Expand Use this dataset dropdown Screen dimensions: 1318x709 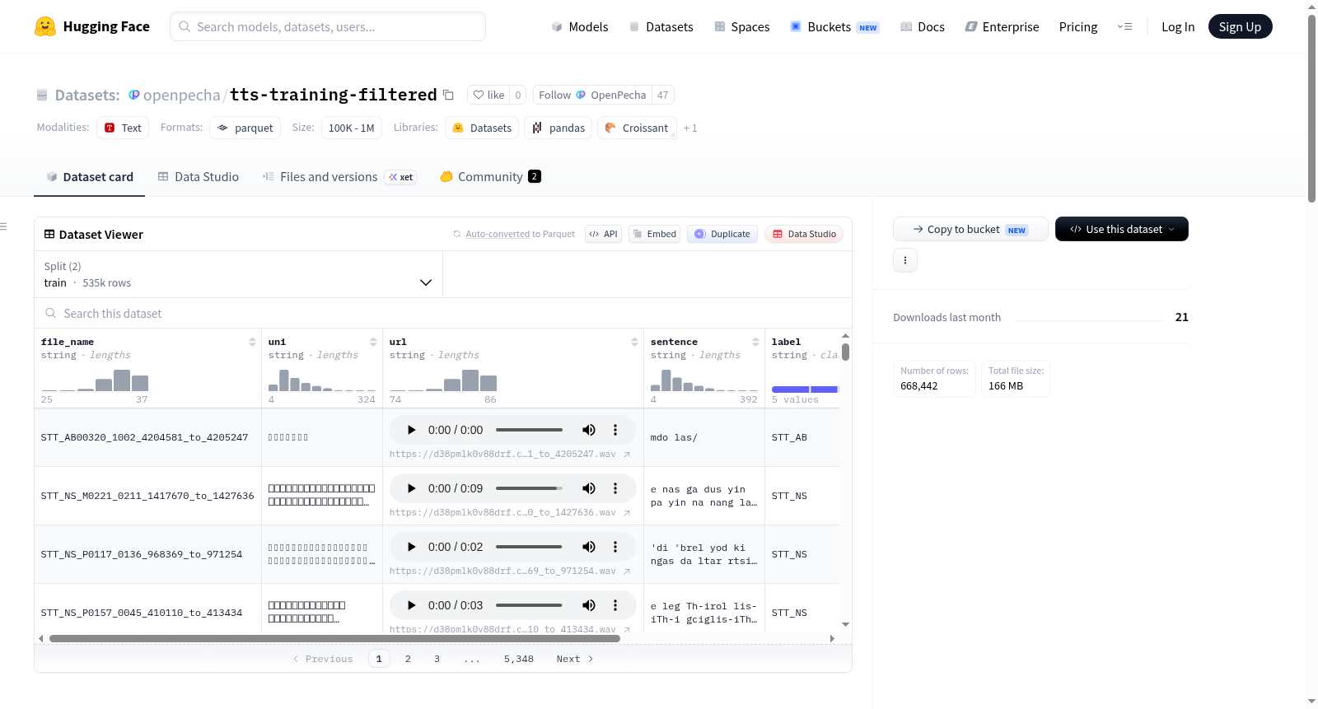point(1121,229)
